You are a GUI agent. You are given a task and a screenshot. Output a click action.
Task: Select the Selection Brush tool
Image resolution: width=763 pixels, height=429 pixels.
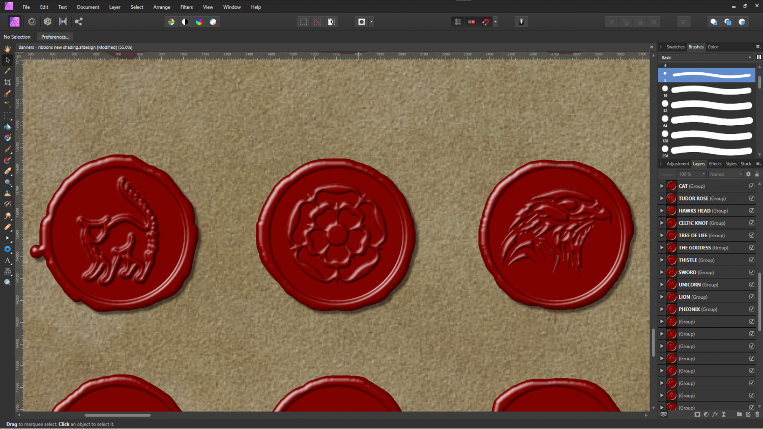[x=7, y=94]
